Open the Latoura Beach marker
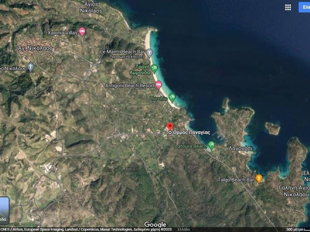 click(211, 146)
